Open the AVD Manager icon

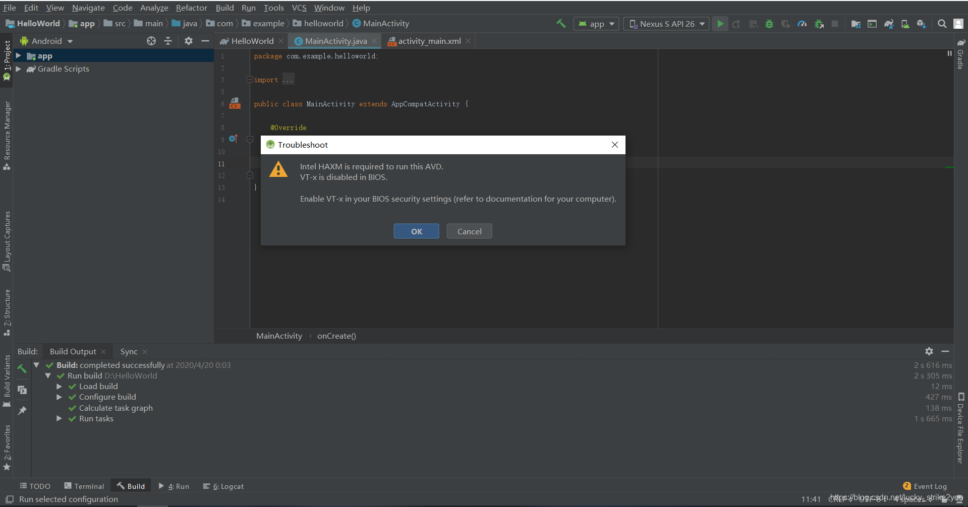point(905,24)
